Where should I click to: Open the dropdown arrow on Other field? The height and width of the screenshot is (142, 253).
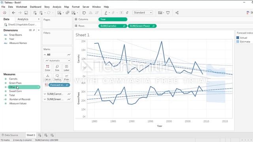tap(38, 87)
